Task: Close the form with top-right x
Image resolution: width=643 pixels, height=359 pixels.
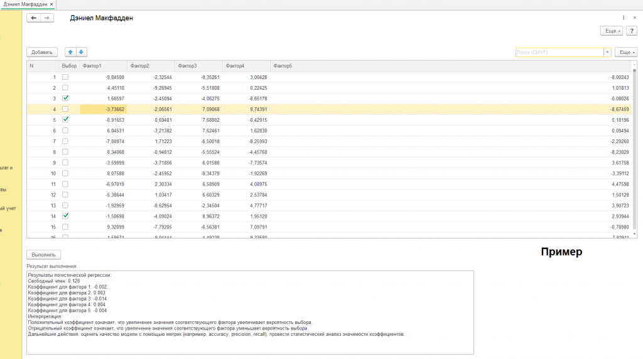Action: point(634,18)
